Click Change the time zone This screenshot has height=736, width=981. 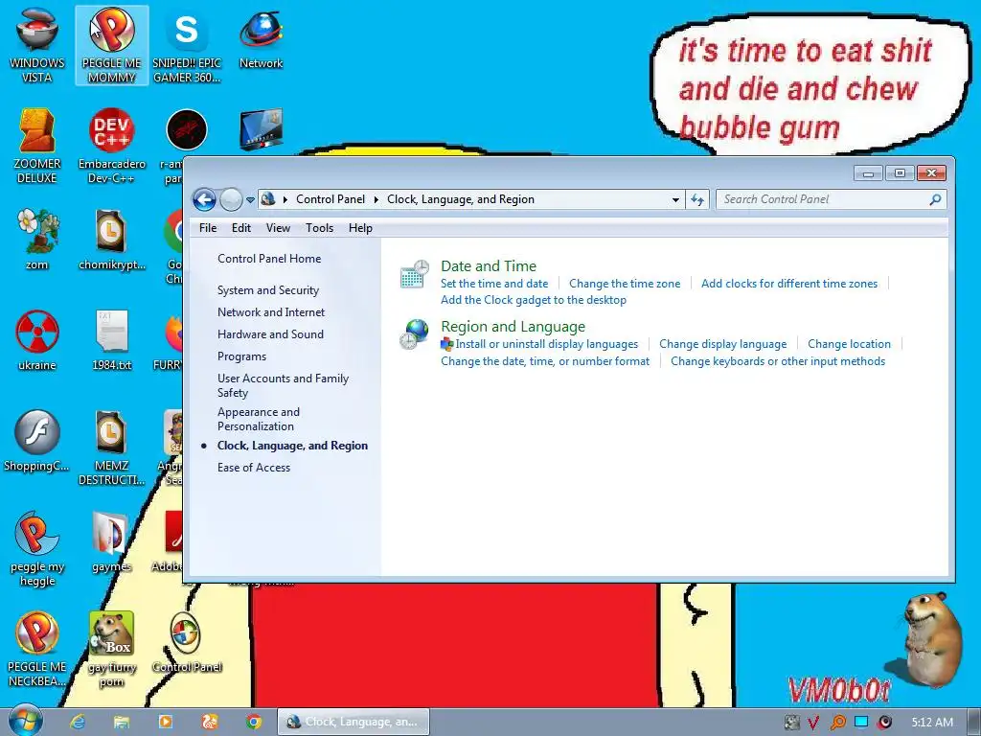pos(625,284)
